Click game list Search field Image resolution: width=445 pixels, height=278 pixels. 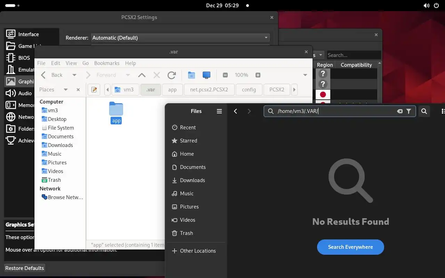(x=354, y=55)
